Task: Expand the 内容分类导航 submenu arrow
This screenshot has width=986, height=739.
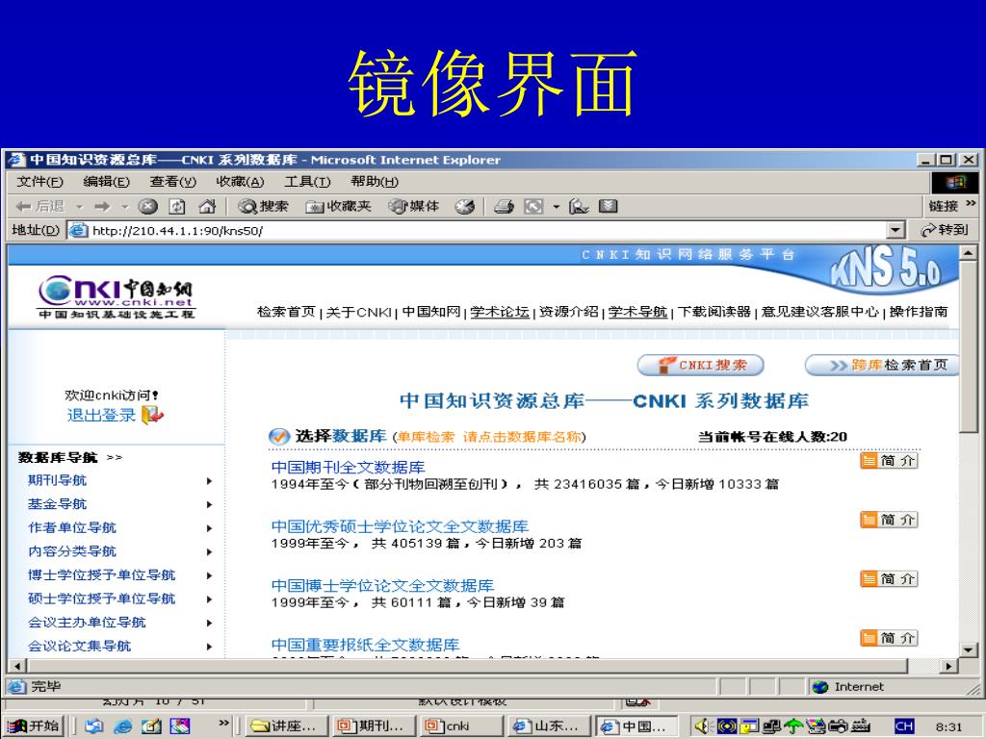Action: point(209,551)
